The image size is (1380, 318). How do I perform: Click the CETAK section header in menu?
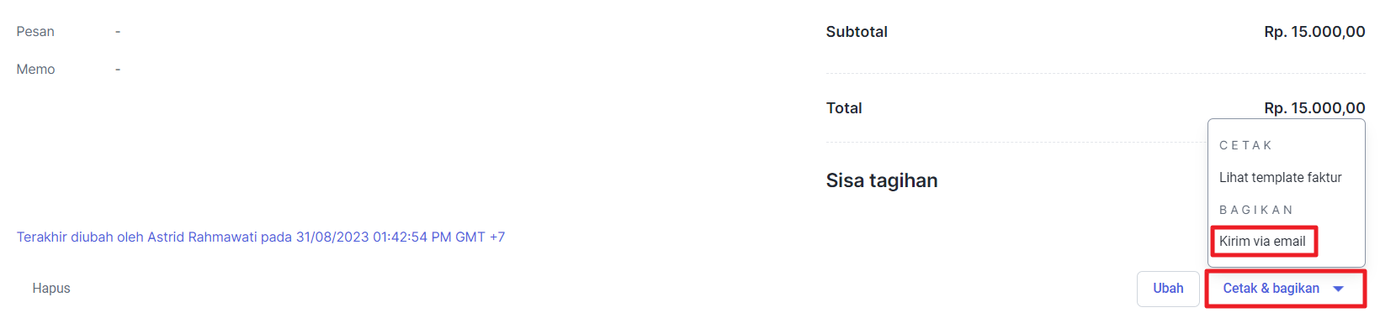coord(1245,146)
